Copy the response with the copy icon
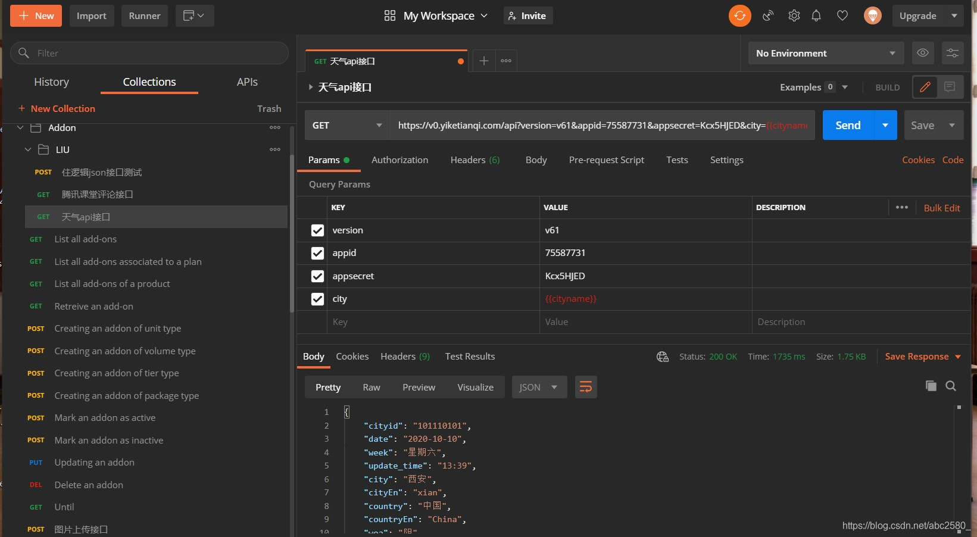Screen dimensions: 977x537 click(x=931, y=386)
